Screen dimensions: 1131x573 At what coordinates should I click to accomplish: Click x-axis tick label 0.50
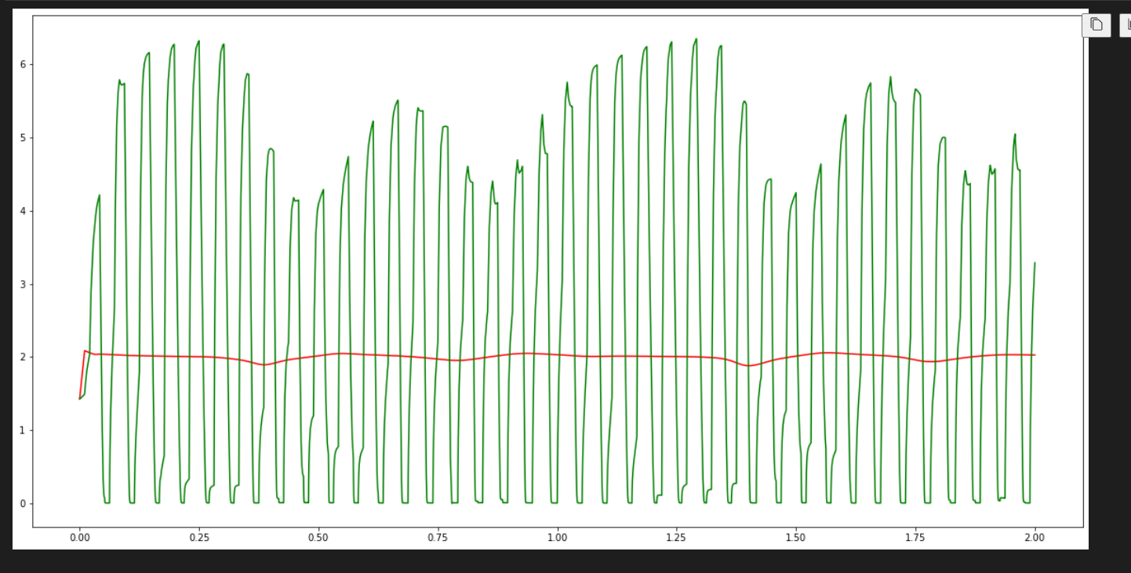(318, 538)
